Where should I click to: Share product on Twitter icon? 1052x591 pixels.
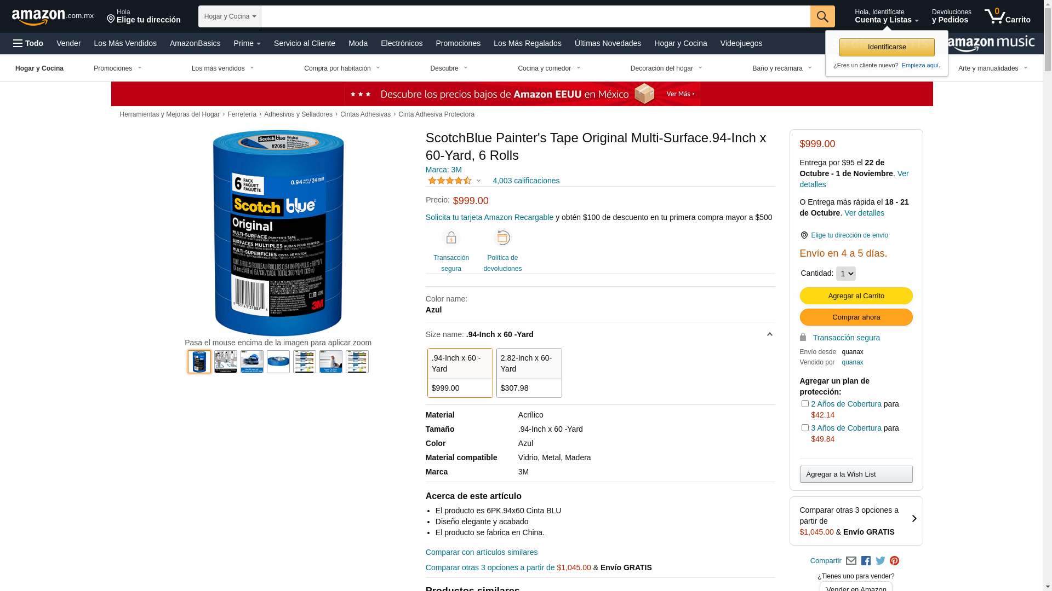(x=881, y=561)
